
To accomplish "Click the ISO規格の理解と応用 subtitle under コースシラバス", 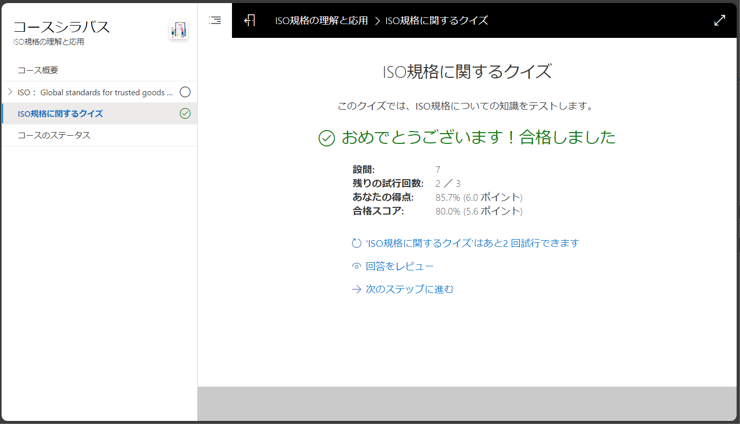I will pyautogui.click(x=49, y=42).
